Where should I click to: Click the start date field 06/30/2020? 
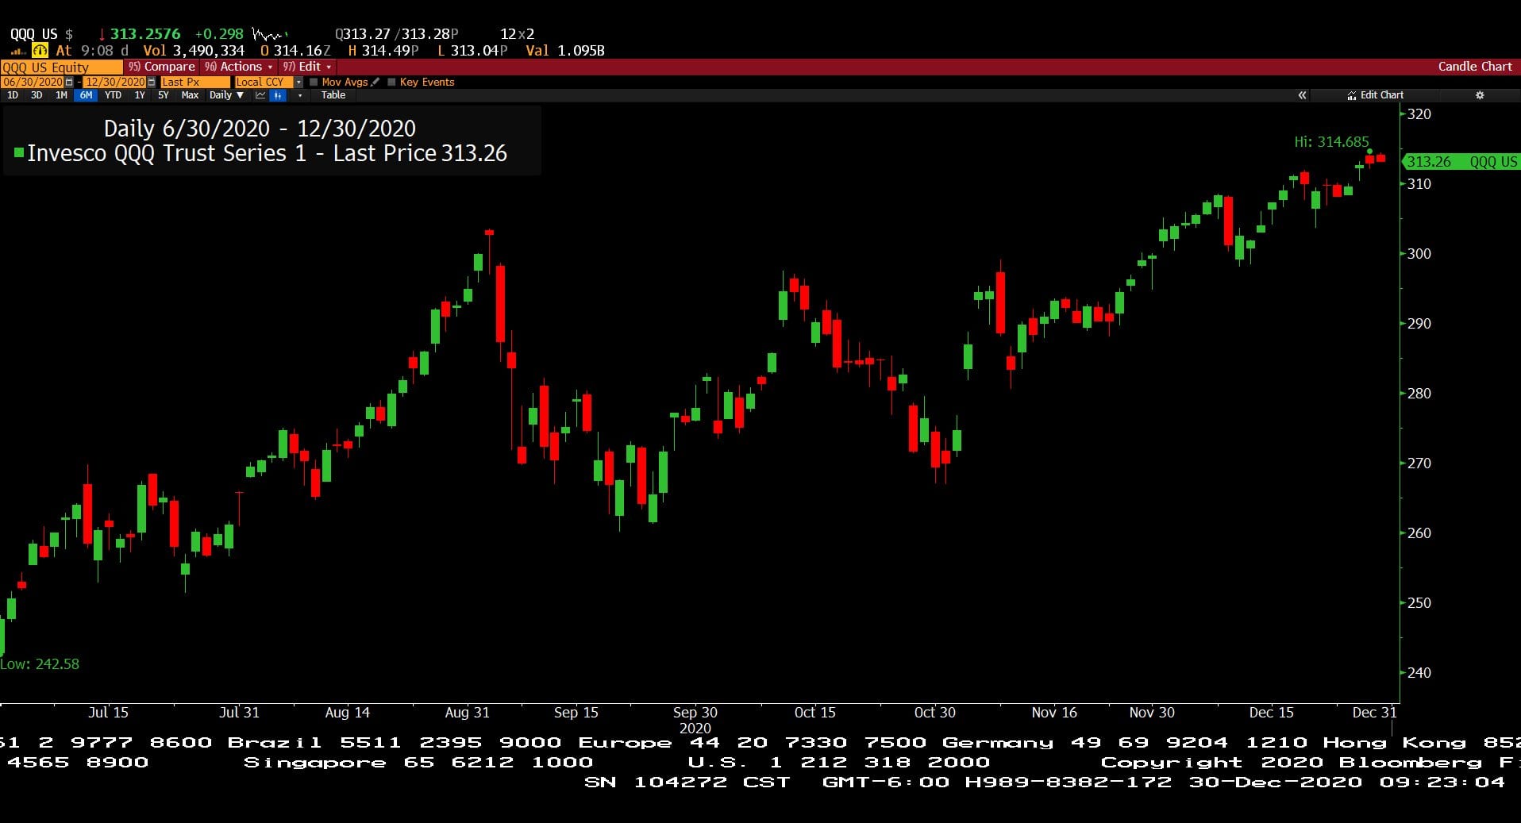[x=33, y=82]
